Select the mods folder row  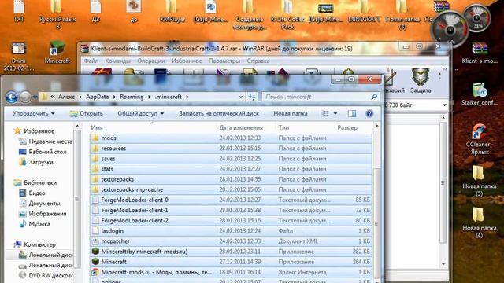(231, 138)
